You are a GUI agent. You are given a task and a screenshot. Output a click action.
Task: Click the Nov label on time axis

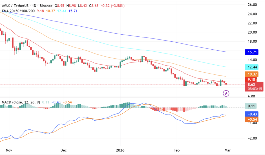[9, 150]
